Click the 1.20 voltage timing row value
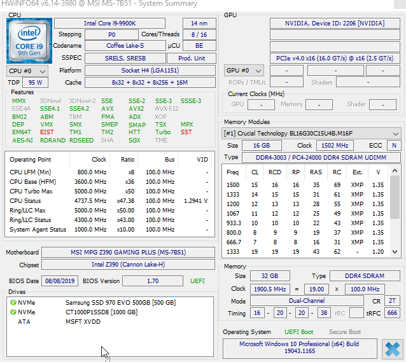The image size is (406, 362). [378, 252]
